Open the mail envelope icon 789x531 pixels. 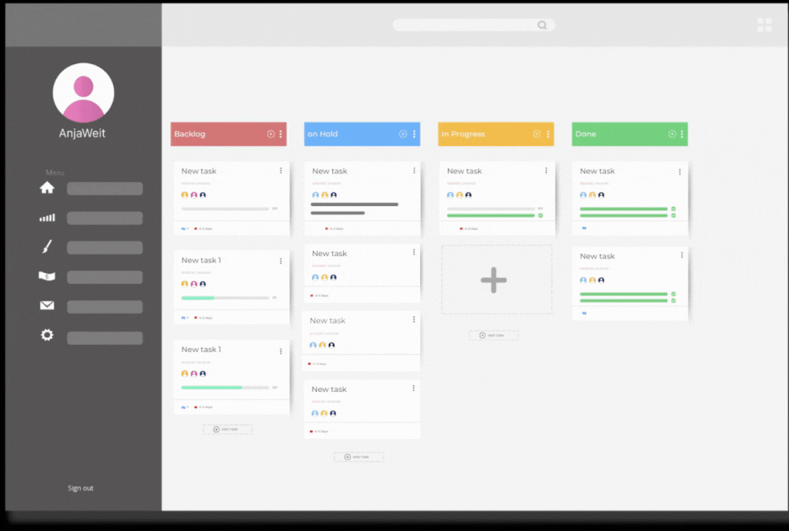coord(47,306)
